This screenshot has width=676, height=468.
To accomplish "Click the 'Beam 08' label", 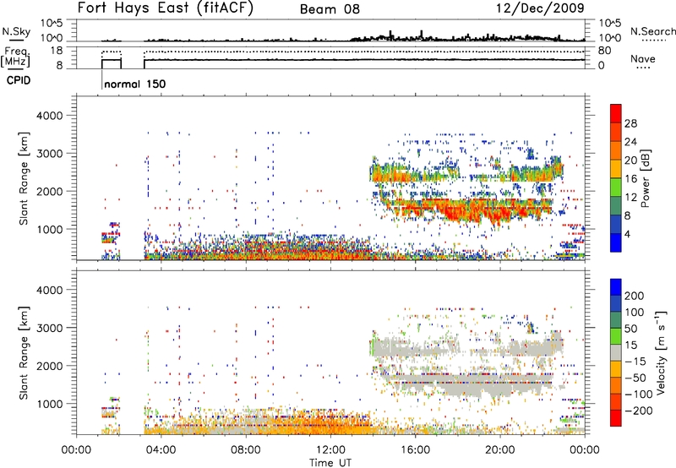I will coord(330,9).
